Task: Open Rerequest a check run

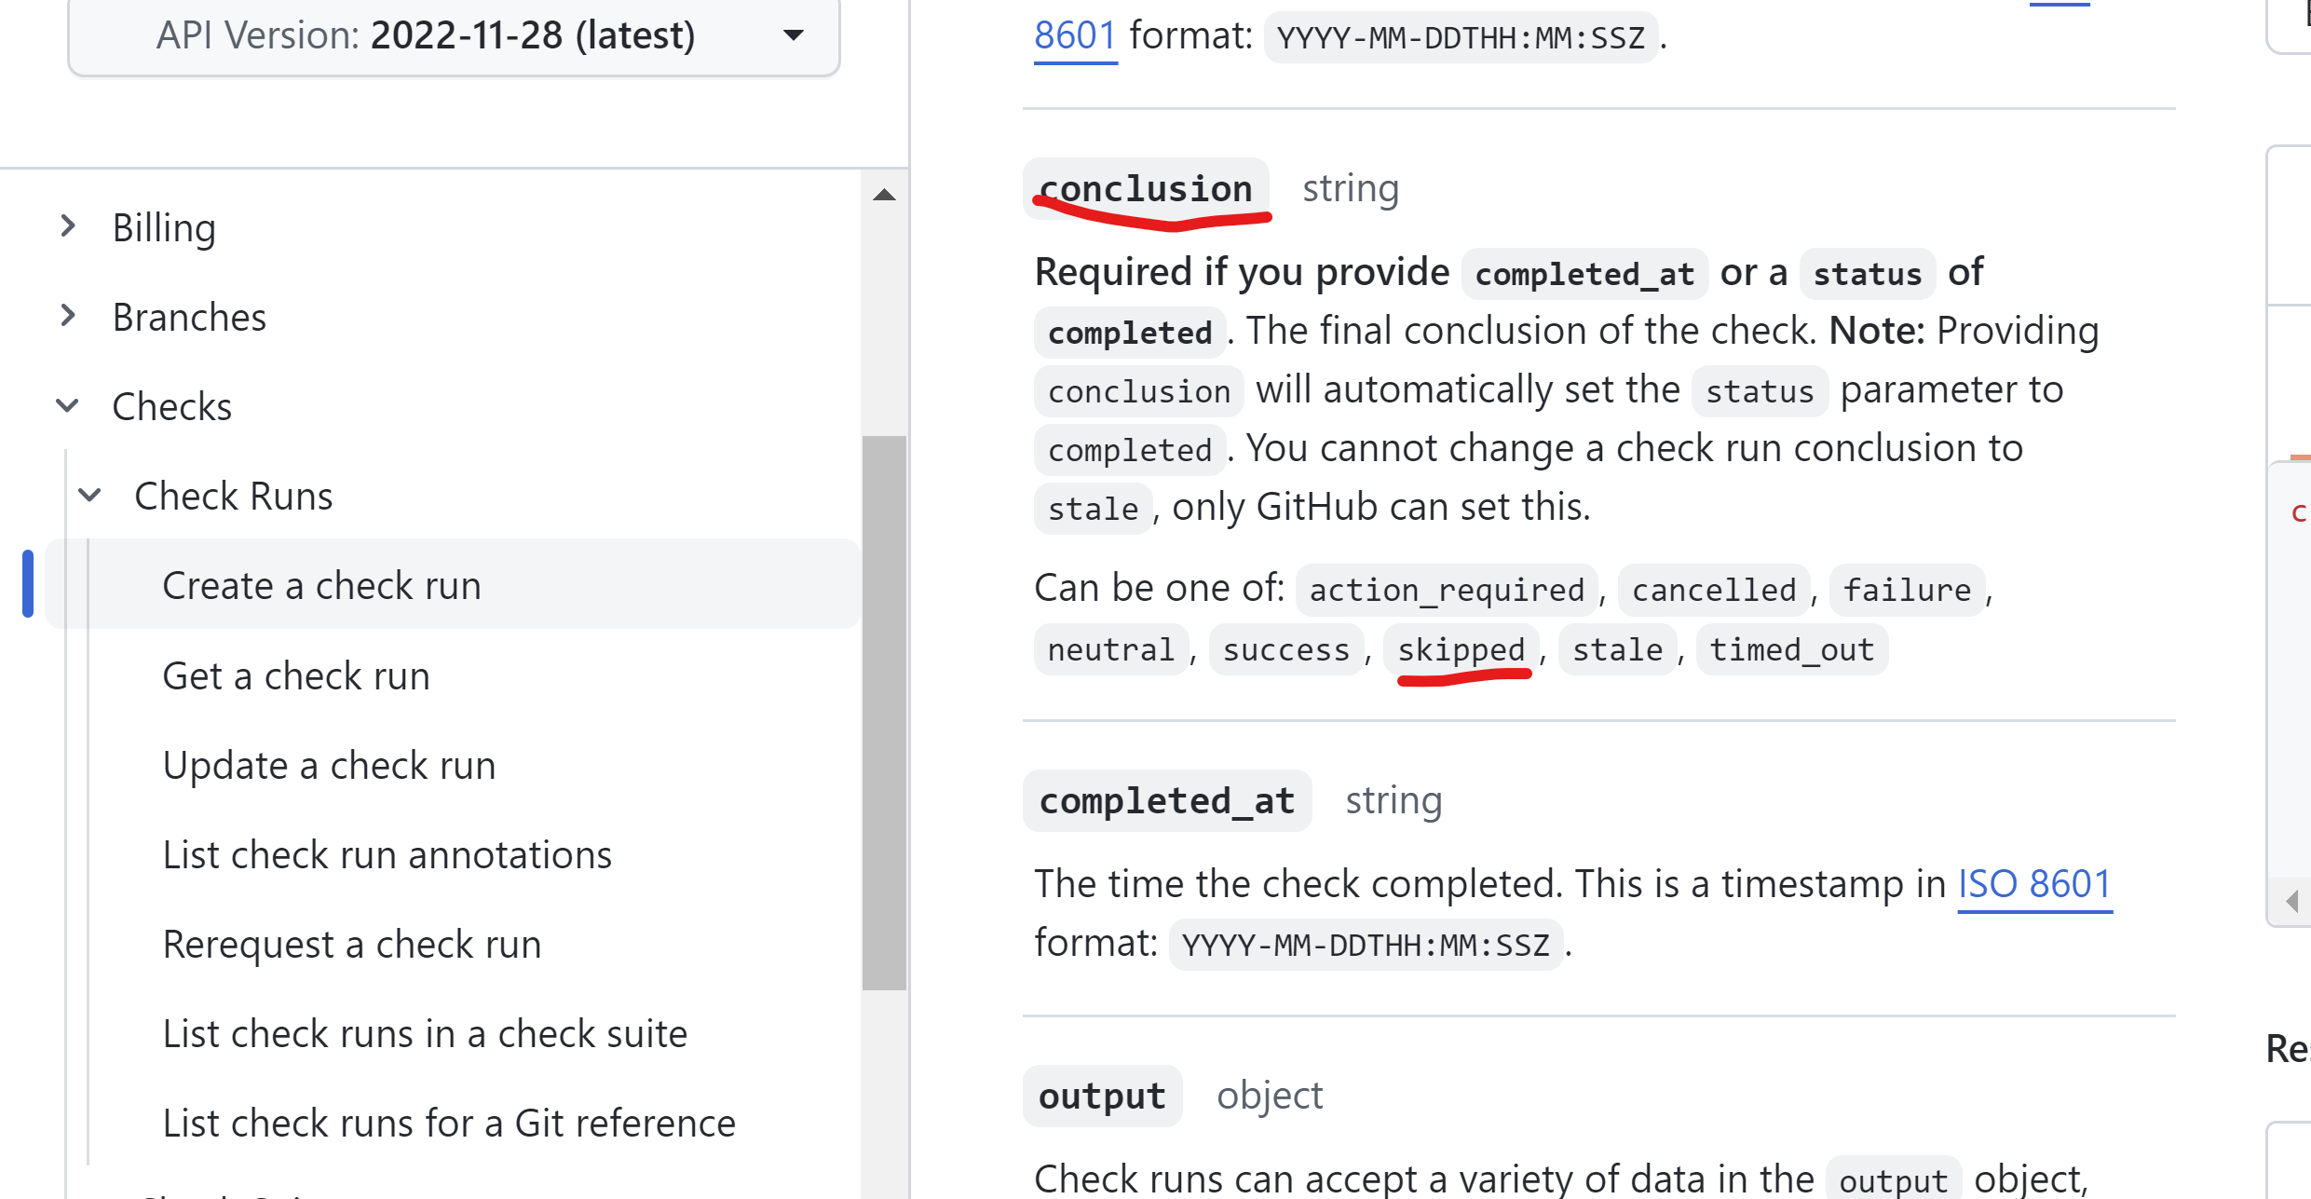Action: click(x=351, y=944)
